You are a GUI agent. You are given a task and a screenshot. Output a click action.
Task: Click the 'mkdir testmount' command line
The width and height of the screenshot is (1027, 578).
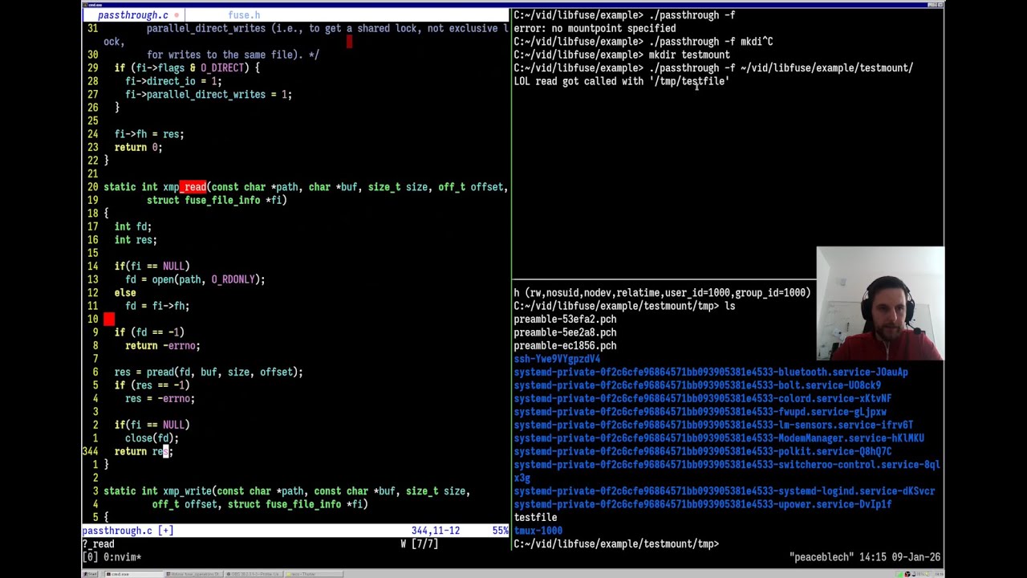coord(622,55)
